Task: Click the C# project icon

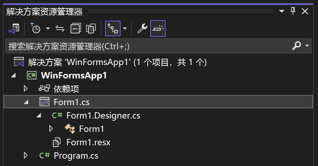Action: (32, 75)
